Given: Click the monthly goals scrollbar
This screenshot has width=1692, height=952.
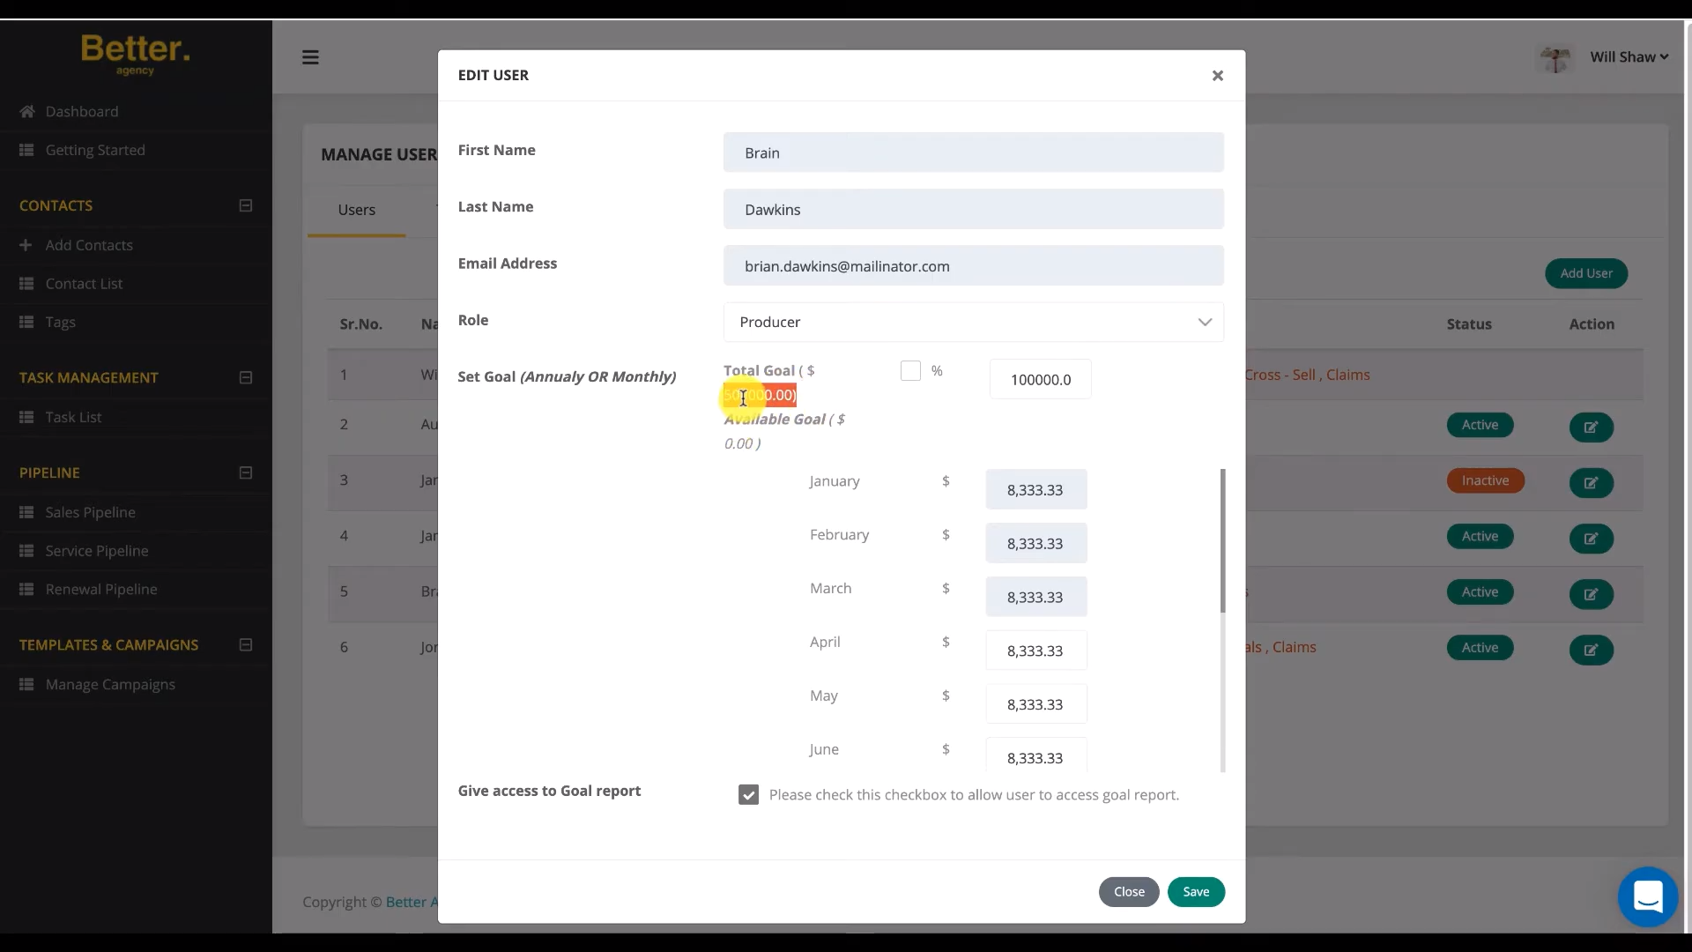Looking at the screenshot, I should click(1222, 541).
